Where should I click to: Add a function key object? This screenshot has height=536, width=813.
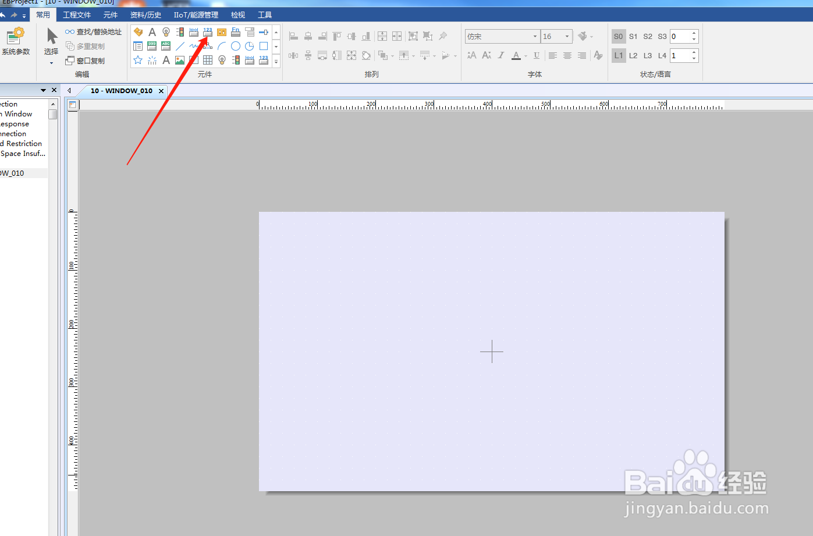click(x=236, y=32)
